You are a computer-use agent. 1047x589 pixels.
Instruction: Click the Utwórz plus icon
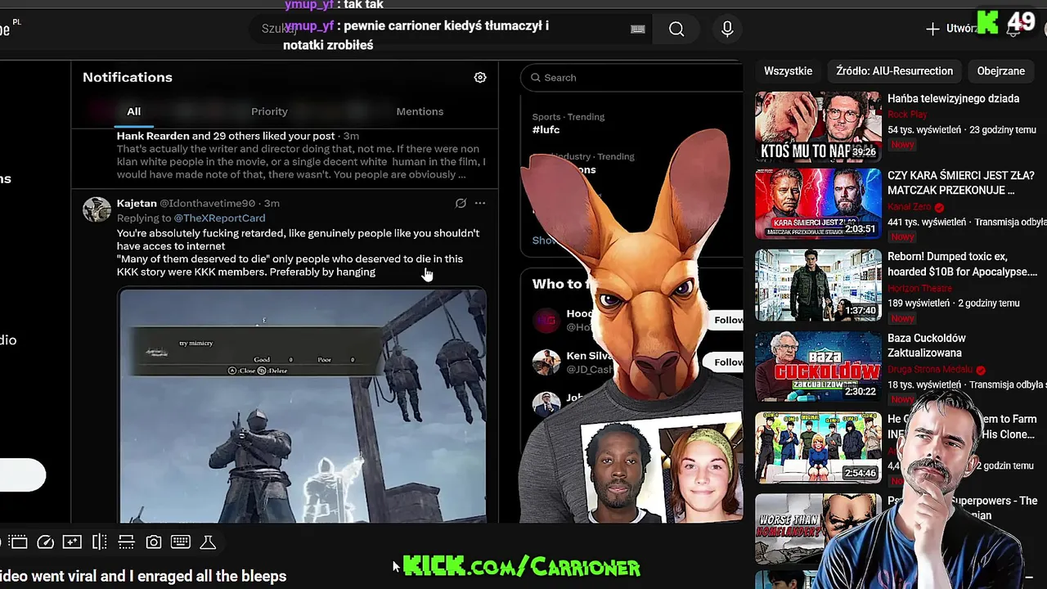coord(932,29)
